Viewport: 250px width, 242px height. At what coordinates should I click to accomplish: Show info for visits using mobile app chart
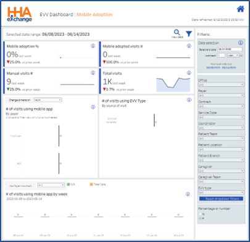pos(93,107)
